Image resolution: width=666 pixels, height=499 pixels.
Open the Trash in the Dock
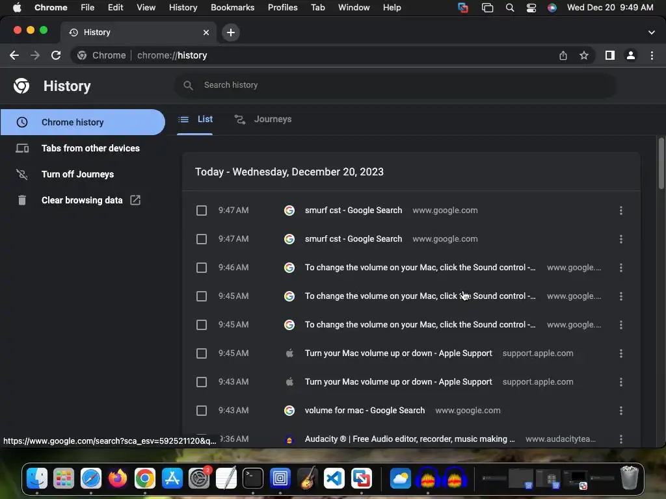click(630, 478)
